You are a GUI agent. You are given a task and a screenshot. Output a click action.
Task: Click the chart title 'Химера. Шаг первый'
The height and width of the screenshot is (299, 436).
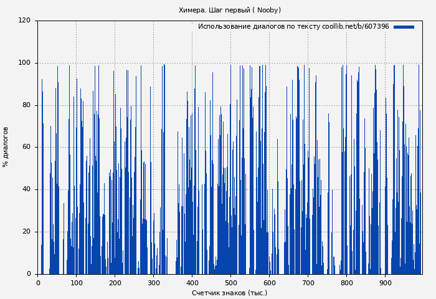click(x=229, y=10)
